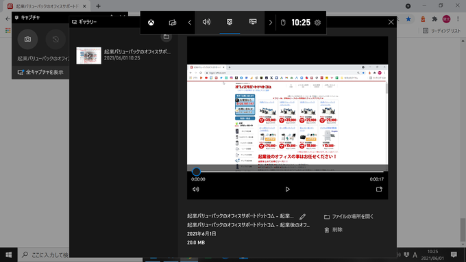
Task: Share the clip with the export icon
Action: [x=379, y=189]
